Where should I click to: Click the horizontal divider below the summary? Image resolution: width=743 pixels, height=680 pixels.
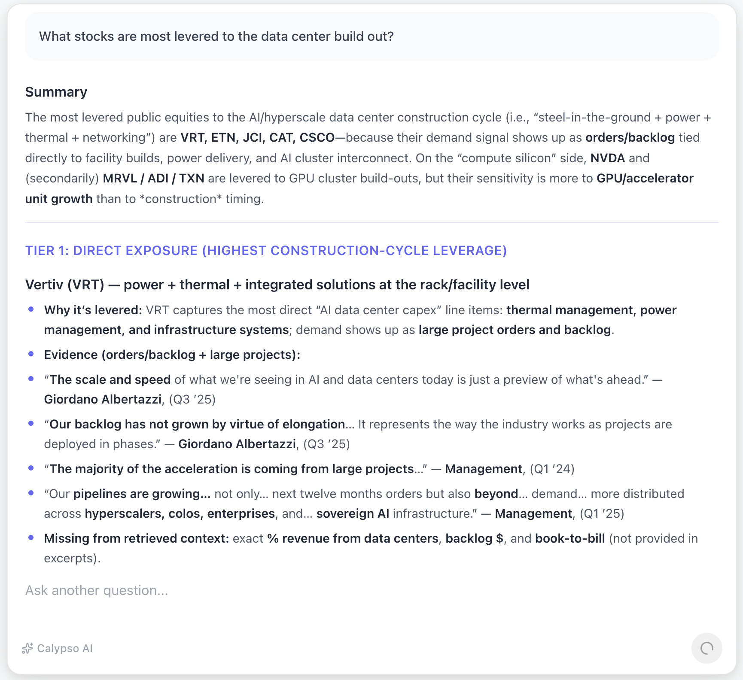point(372,222)
